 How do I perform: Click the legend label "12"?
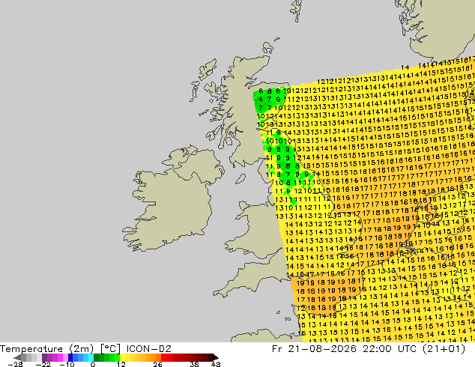click(x=121, y=364)
